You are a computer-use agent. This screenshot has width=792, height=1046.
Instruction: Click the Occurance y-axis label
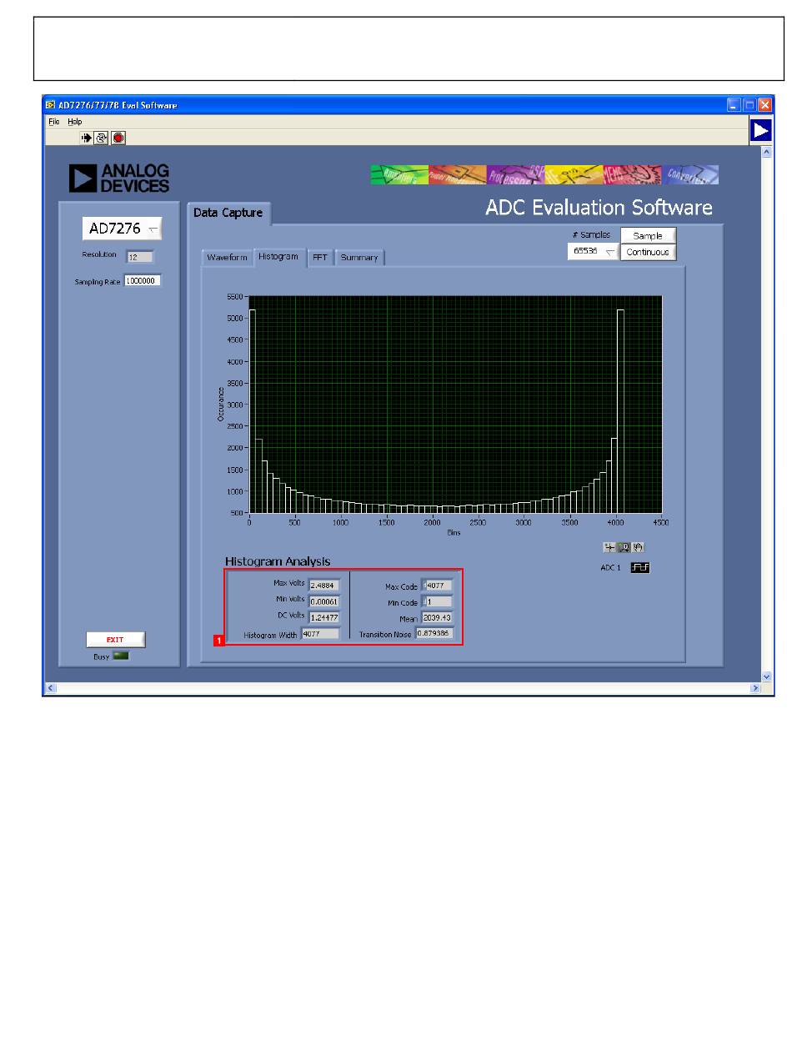click(222, 404)
